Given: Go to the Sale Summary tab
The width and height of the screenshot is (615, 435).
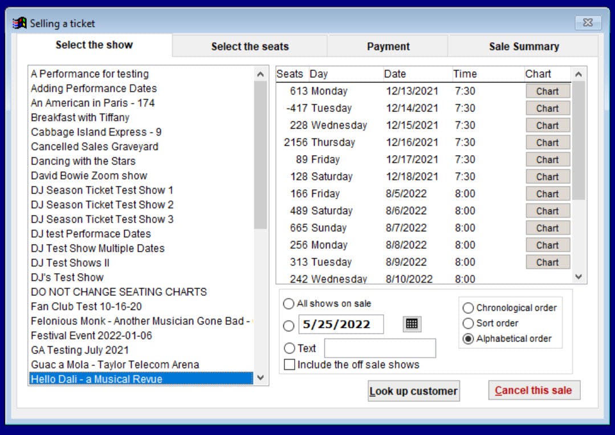Looking at the screenshot, I should pos(524,46).
